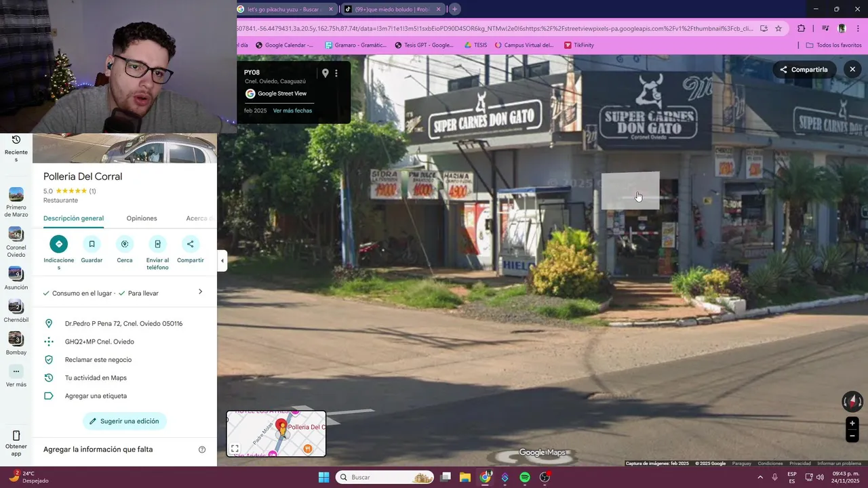This screenshot has height=488, width=868.
Task: Open OBS Studio from the taskbar
Action: pyautogui.click(x=545, y=477)
